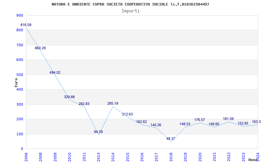
Task: Click the 816.09 data label for 2006
Action: tap(26, 25)
